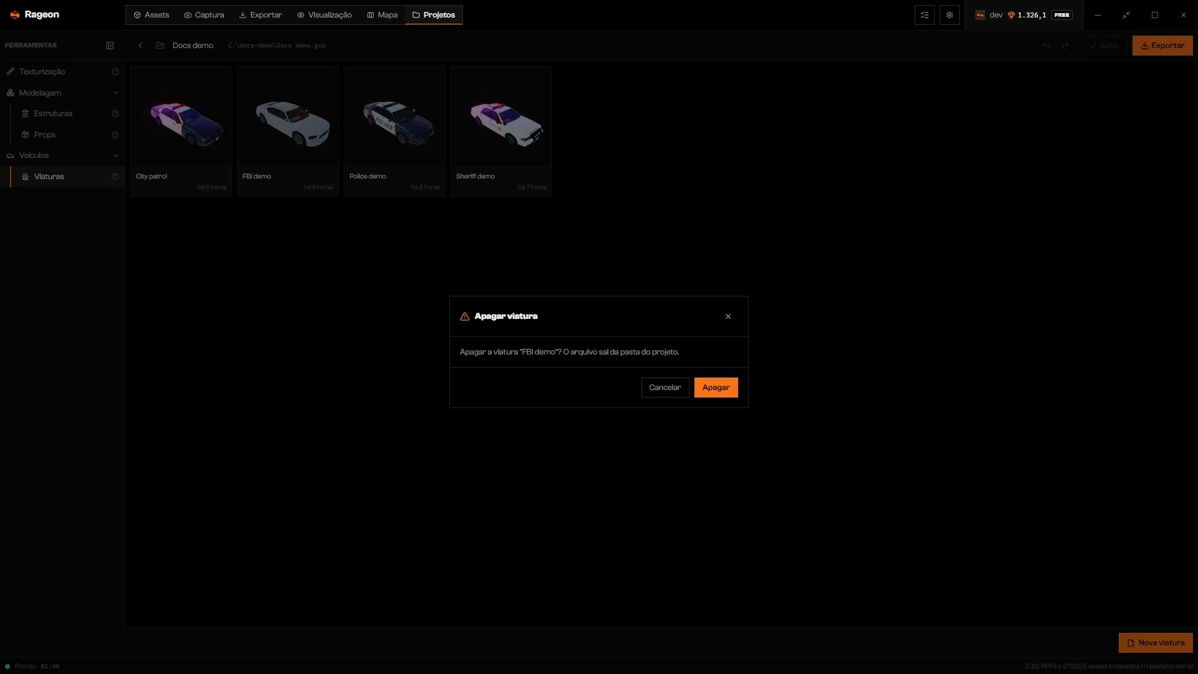Click the gem credits balance 1.326,1
This screenshot has width=1198, height=674.
(1026, 15)
